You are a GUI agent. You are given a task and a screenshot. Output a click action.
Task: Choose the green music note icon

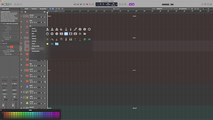tap(85, 39)
